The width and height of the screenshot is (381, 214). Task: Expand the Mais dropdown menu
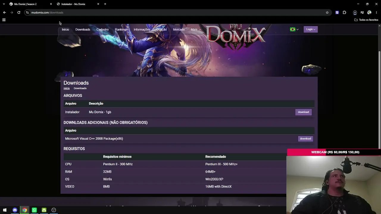(x=196, y=29)
